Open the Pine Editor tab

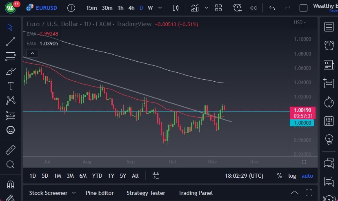coord(100,193)
